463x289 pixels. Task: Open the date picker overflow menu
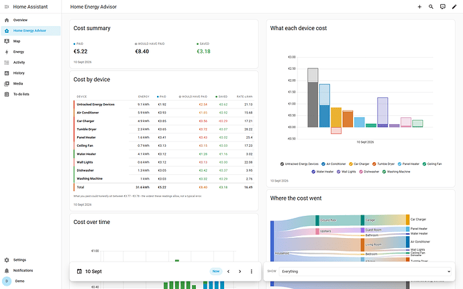(251, 272)
